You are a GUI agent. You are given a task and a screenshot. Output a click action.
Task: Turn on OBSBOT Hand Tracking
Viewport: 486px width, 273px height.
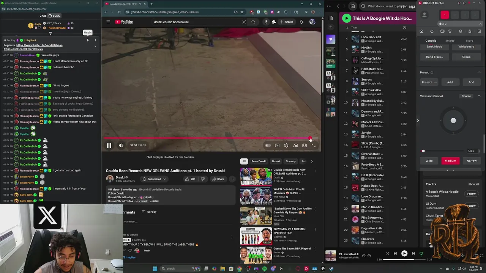[x=434, y=57]
